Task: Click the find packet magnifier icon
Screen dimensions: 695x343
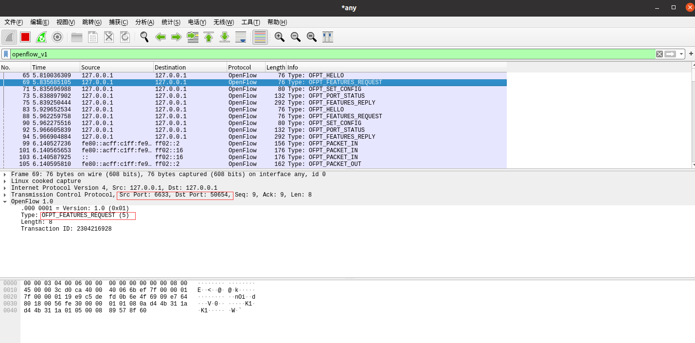Action: pyautogui.click(x=144, y=37)
